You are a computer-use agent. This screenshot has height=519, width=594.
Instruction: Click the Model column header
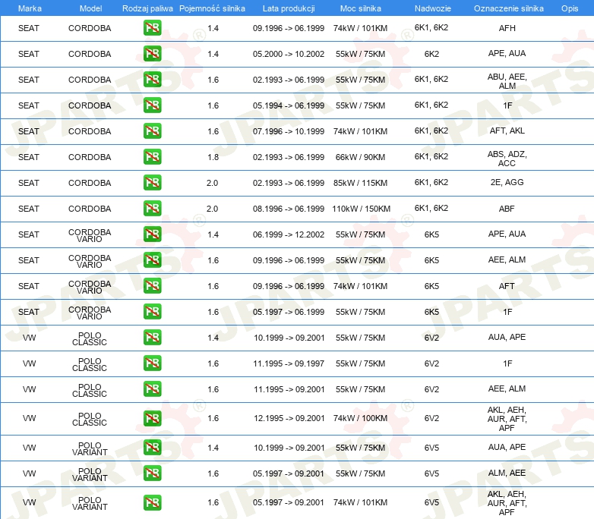90,8
